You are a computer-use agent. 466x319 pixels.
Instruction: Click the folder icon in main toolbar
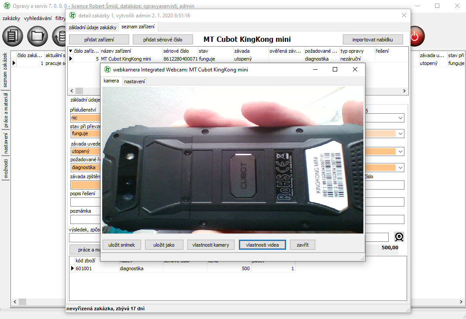point(38,36)
